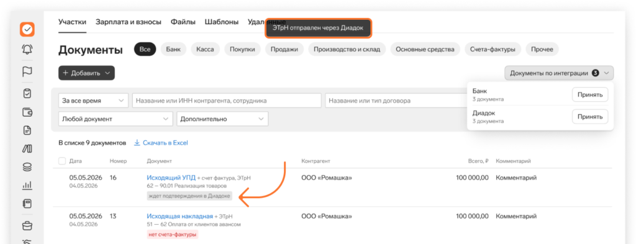Click Принять for Диадок documents

[590, 117]
